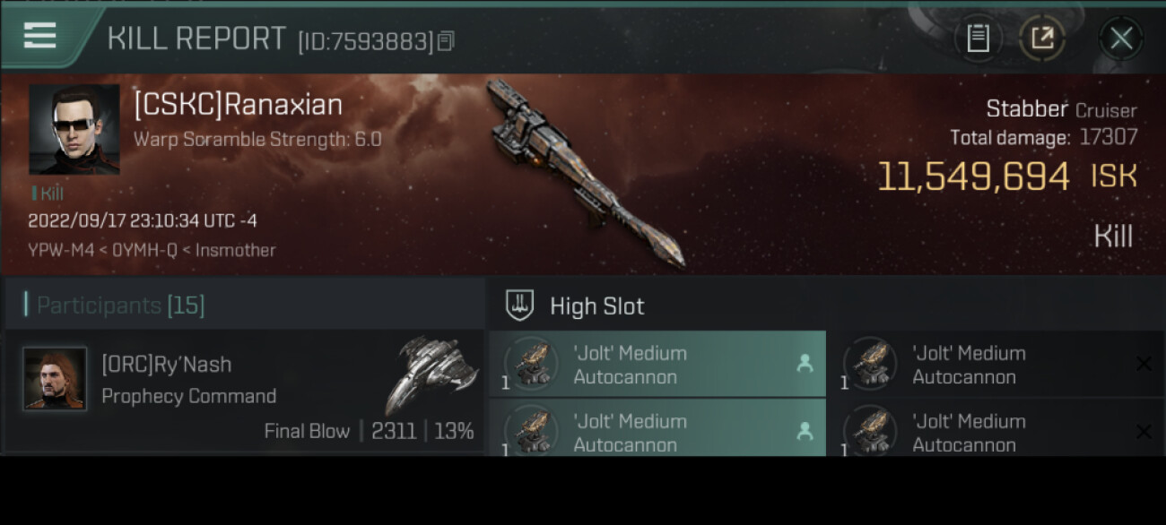
Task: Close the kill report window
Action: 1120,38
